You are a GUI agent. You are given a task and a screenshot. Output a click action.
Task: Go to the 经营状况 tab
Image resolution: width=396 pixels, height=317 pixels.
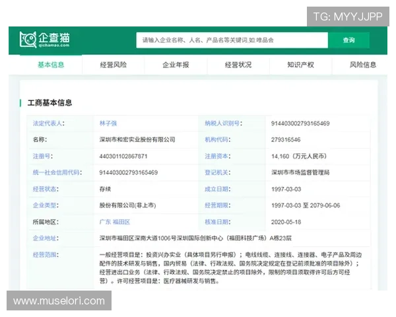coord(238,65)
